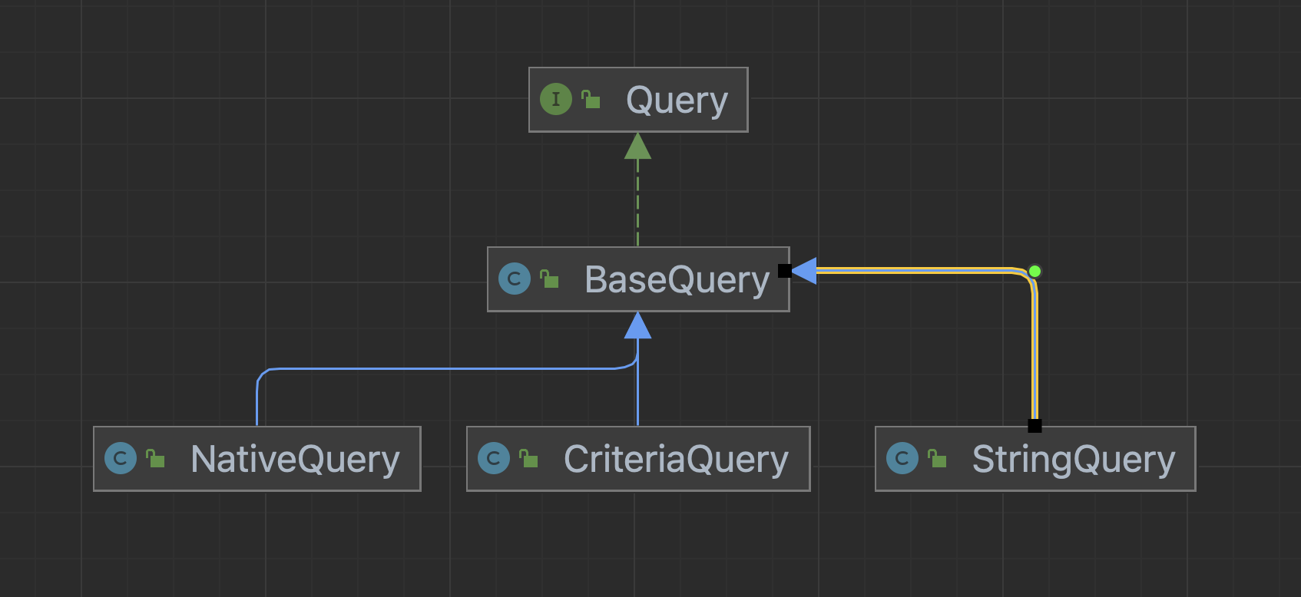Select the CriteriaQuery class node

tap(638, 459)
